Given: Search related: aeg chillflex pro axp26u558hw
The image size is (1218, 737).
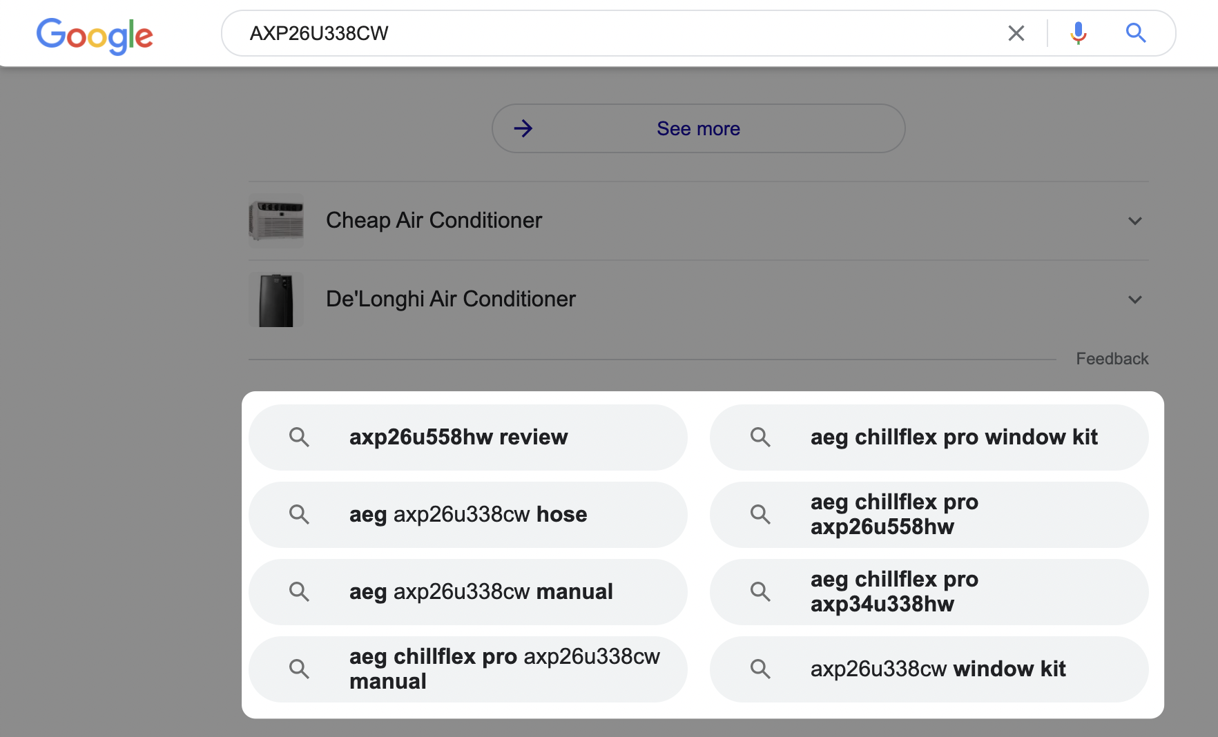Looking at the screenshot, I should tap(929, 515).
